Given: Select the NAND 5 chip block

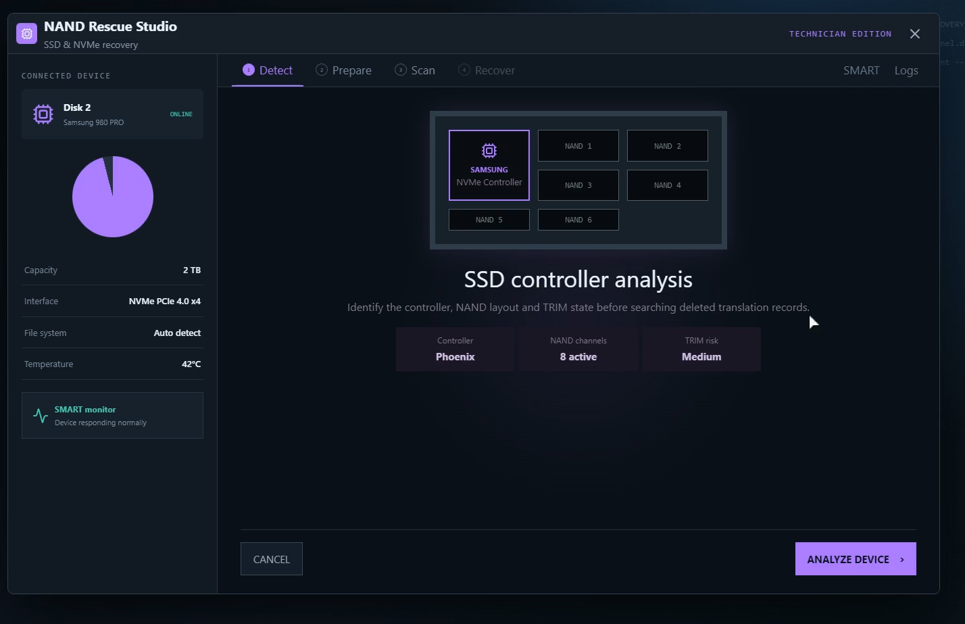Looking at the screenshot, I should pyautogui.click(x=489, y=220).
